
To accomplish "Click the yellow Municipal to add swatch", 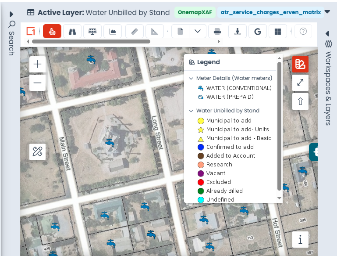I will (201, 121).
